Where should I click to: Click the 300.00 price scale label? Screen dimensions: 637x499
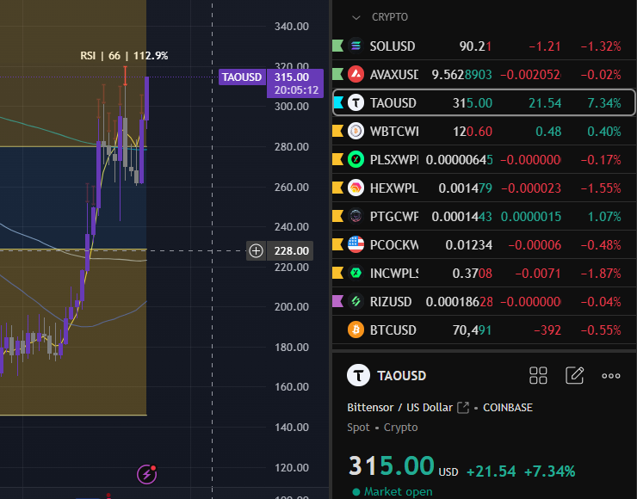(x=291, y=107)
